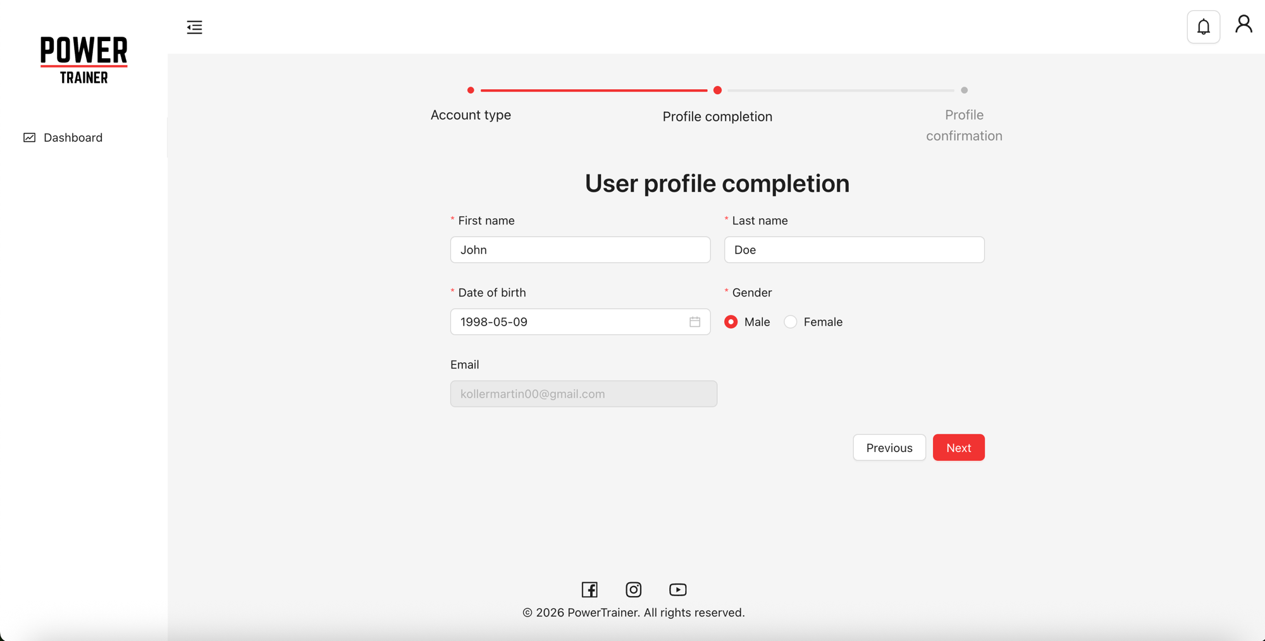Click the Gender field label
The image size is (1265, 641).
pos(751,293)
